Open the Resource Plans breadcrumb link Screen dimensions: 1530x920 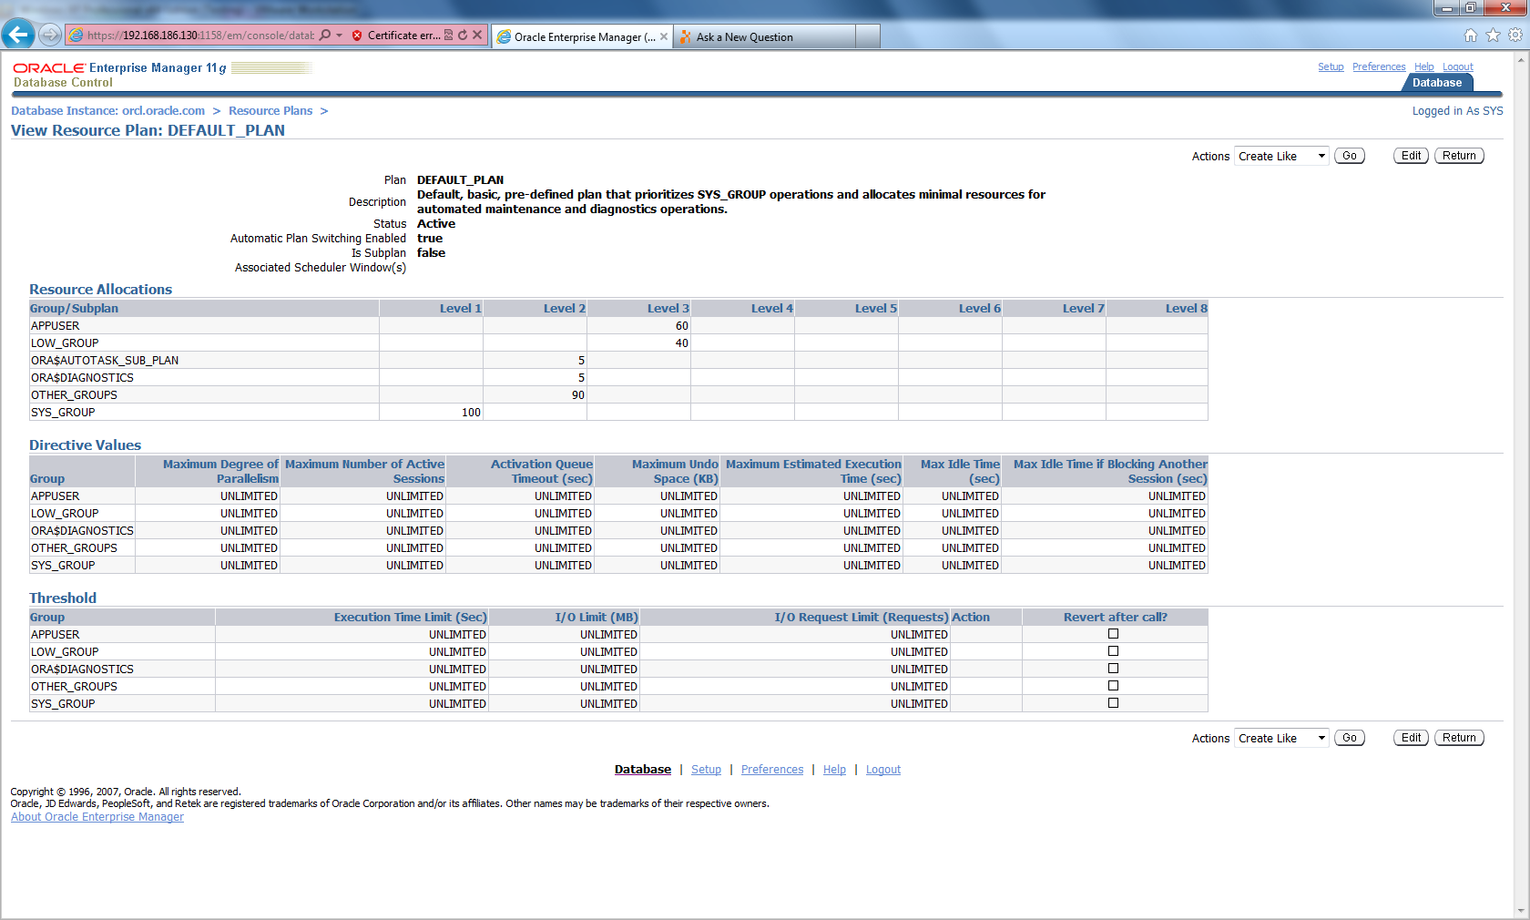(270, 110)
